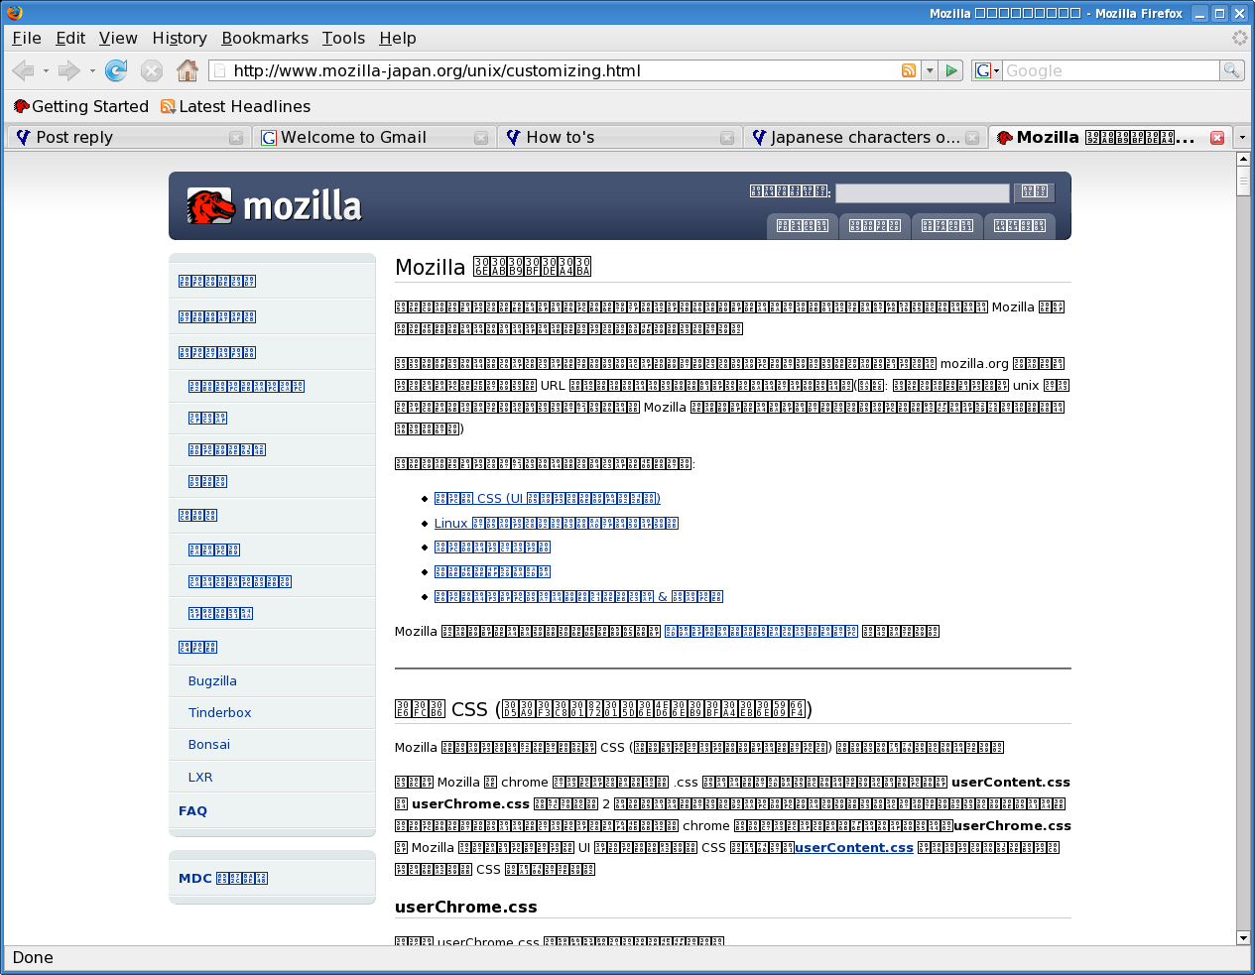
Task: Click the URL address bar field
Action: coord(565,70)
